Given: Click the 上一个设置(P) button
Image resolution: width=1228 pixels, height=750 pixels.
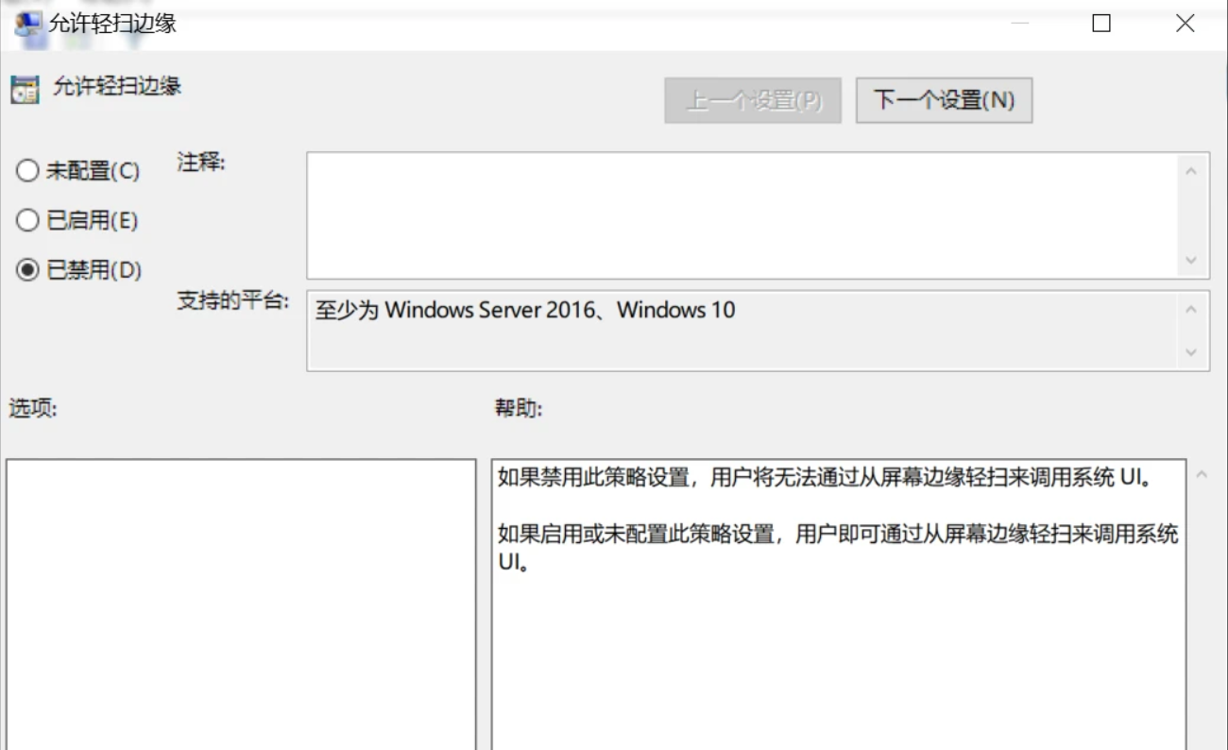Looking at the screenshot, I should tap(753, 100).
